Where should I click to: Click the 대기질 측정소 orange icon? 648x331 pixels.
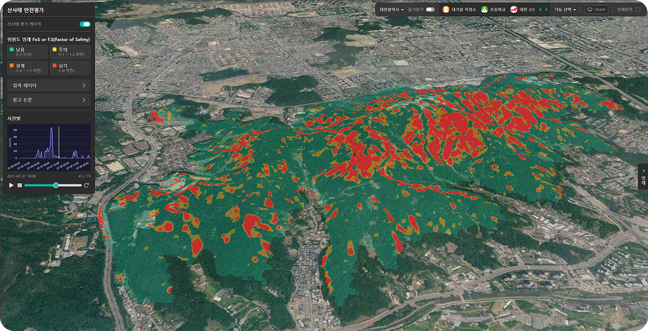(445, 10)
